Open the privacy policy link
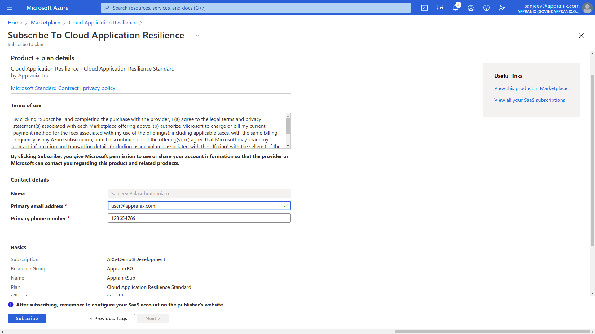The height and width of the screenshot is (334, 595). [x=99, y=88]
